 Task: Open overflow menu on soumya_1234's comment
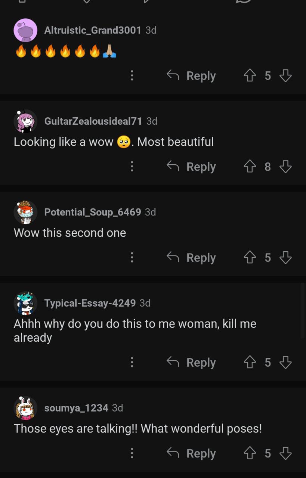click(x=132, y=453)
